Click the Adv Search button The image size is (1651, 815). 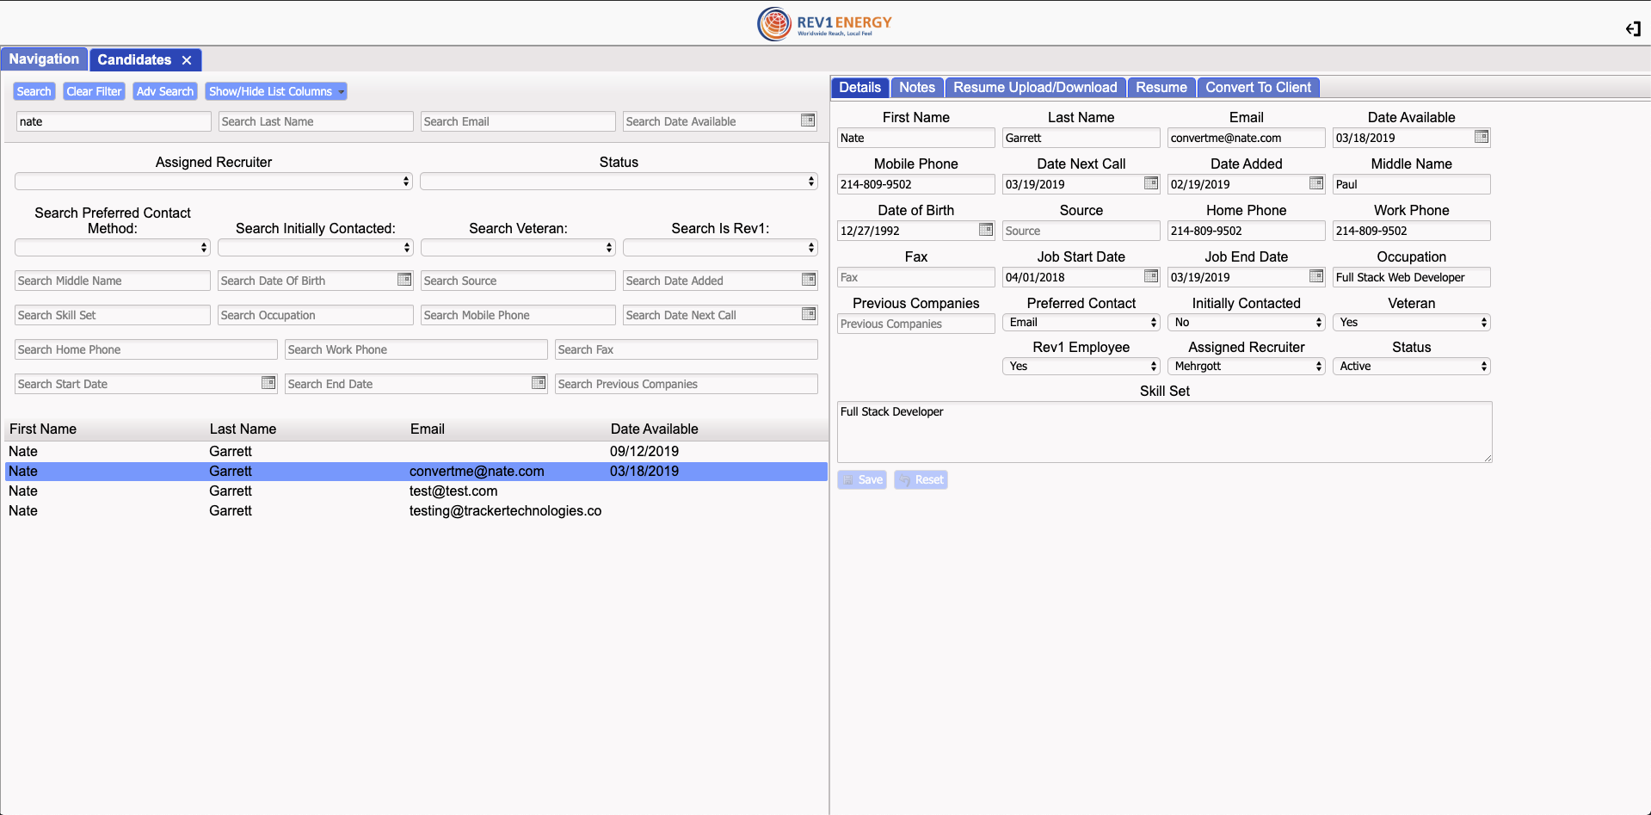(165, 91)
